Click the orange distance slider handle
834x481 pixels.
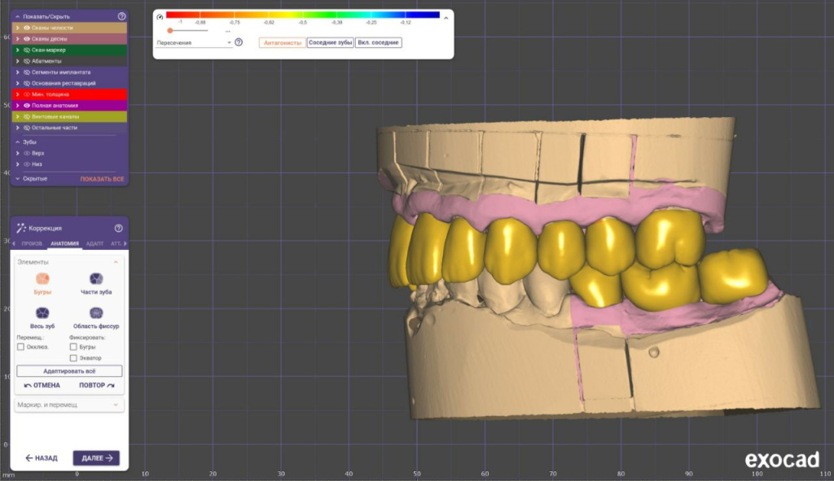click(169, 30)
